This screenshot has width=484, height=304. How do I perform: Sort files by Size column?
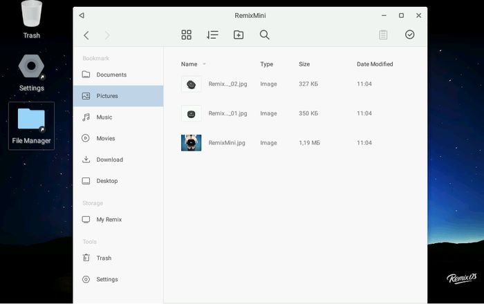(x=304, y=64)
